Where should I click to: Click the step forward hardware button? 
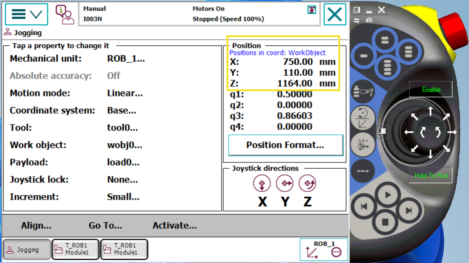coord(408,210)
